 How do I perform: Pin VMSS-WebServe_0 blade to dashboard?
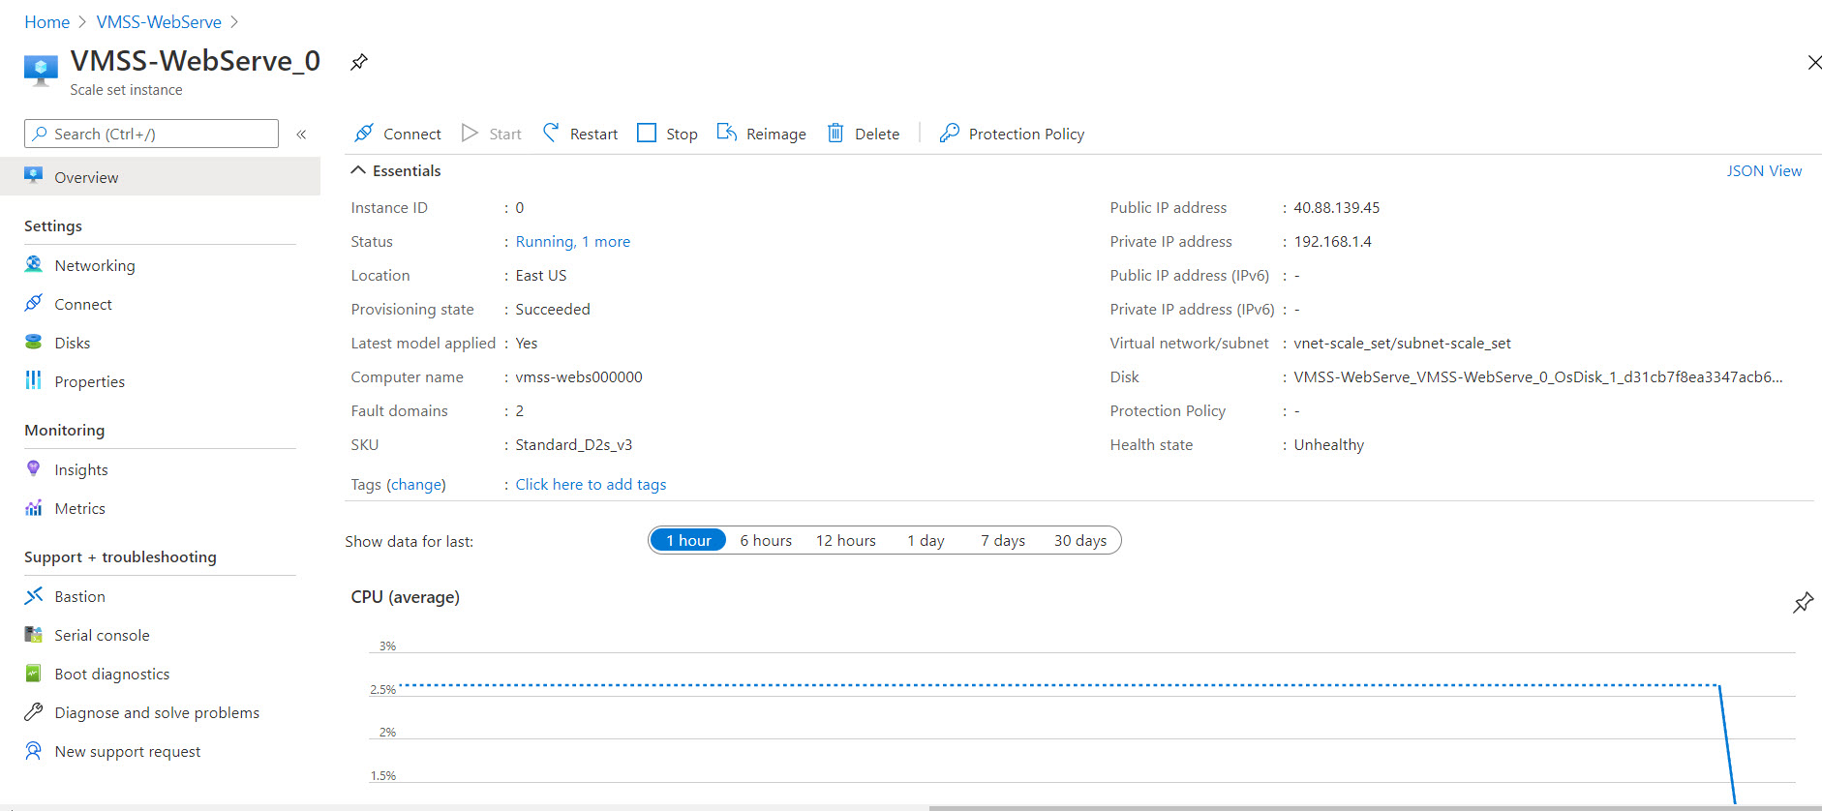tap(358, 62)
